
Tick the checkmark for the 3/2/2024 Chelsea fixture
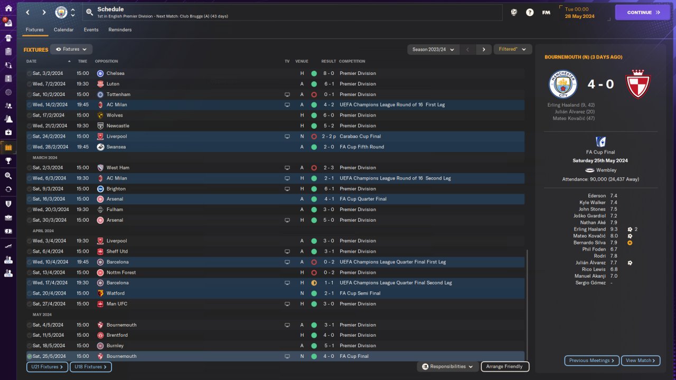pyautogui.click(x=30, y=73)
